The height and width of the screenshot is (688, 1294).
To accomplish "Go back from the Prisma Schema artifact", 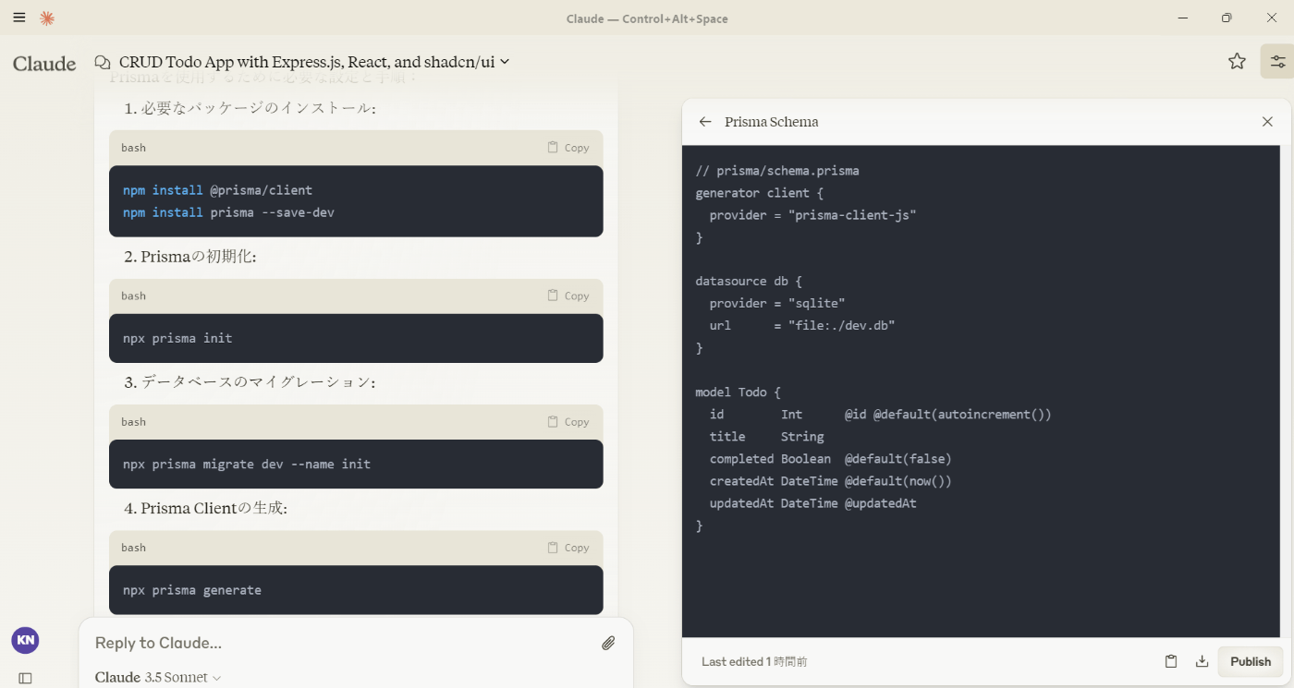I will [x=705, y=122].
